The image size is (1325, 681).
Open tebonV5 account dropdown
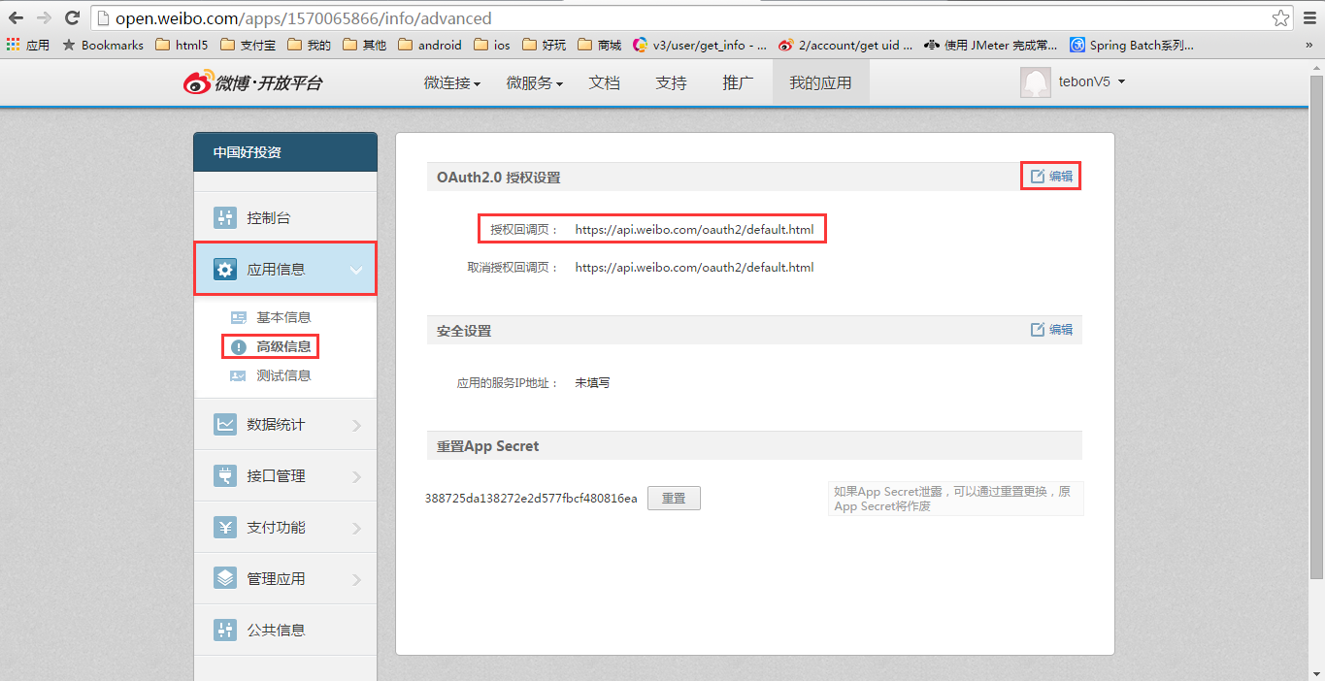[x=1092, y=82]
